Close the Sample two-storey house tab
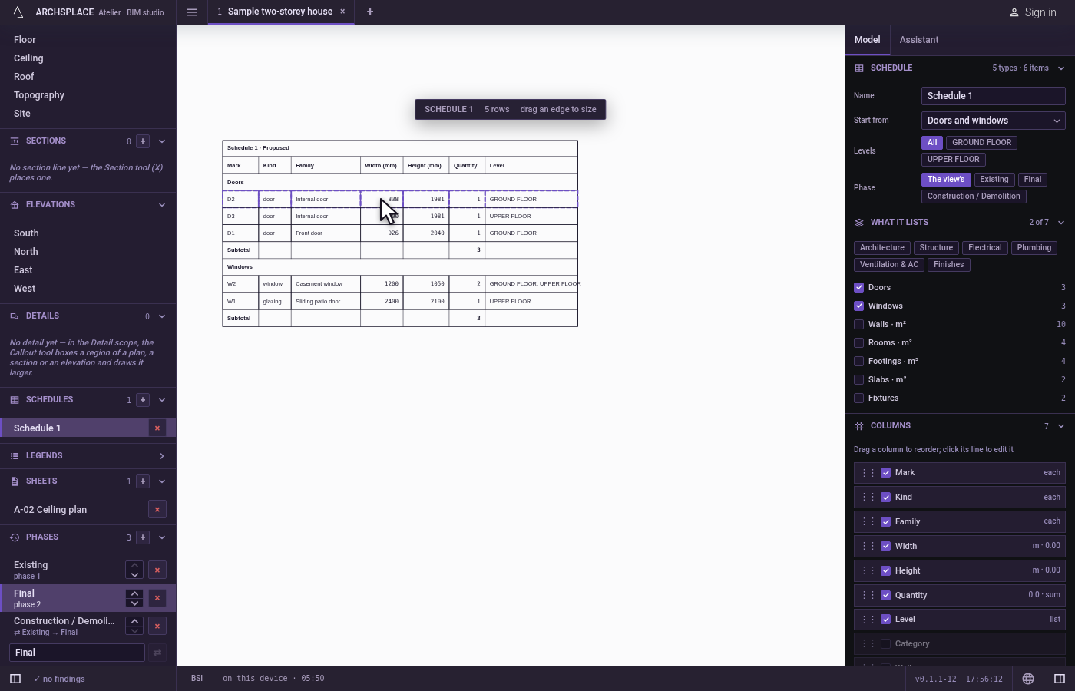The image size is (1075, 691). [x=342, y=12]
